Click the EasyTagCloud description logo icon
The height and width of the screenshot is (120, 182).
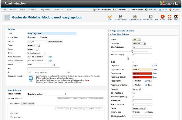pos(31,79)
